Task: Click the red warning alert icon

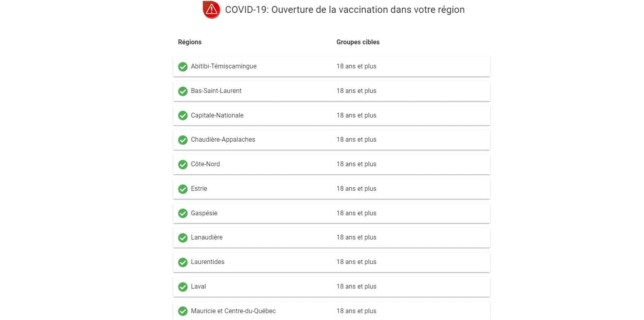Action: 211,10
